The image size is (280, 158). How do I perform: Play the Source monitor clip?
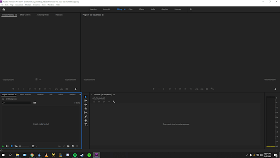40,89
